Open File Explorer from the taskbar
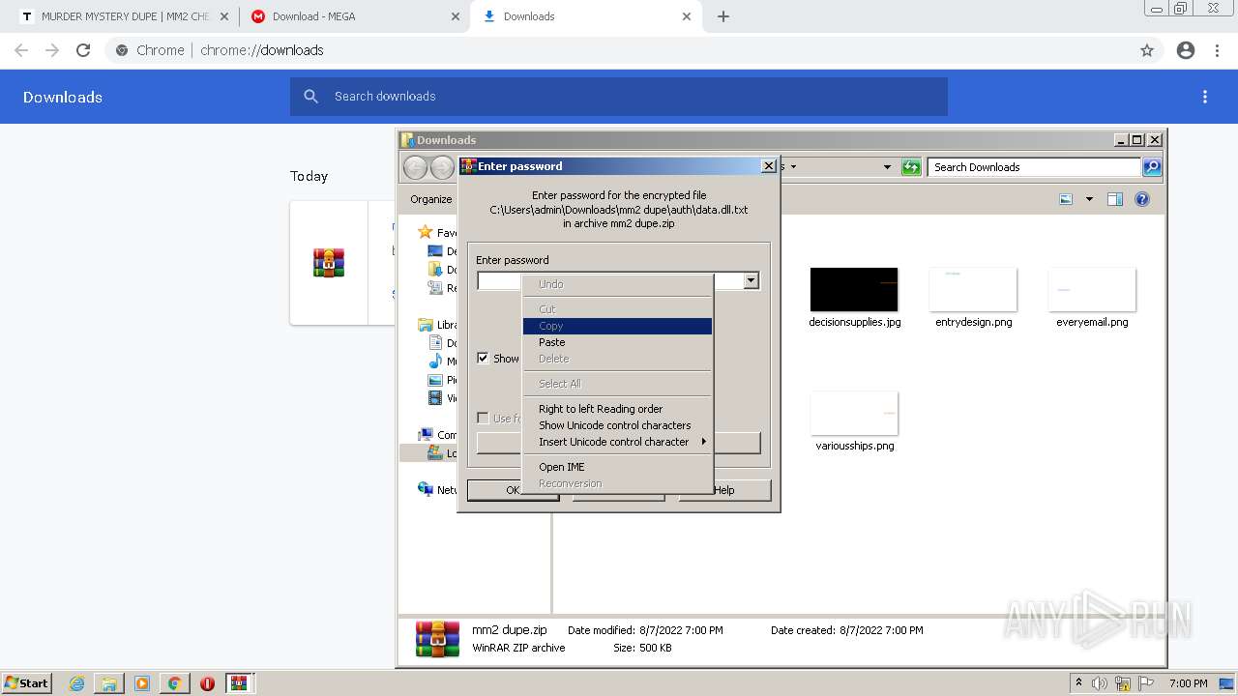 [x=109, y=683]
